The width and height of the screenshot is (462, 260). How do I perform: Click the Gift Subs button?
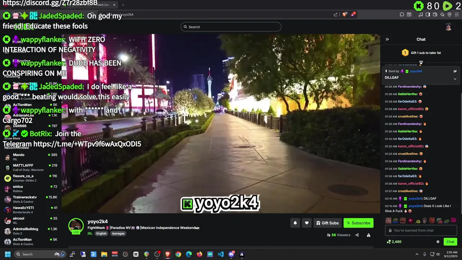[327, 223]
